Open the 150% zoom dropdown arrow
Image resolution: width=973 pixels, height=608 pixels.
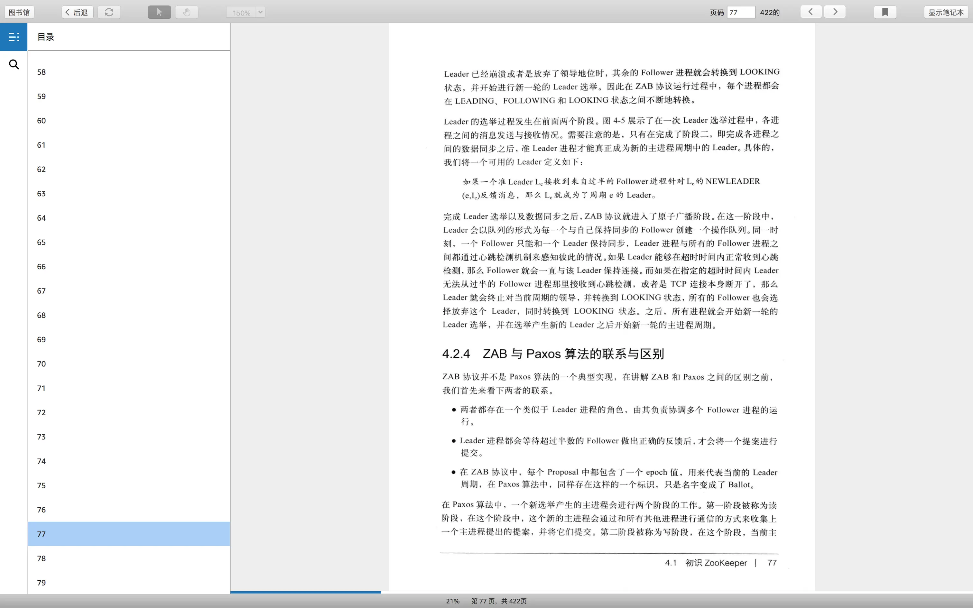point(261,12)
